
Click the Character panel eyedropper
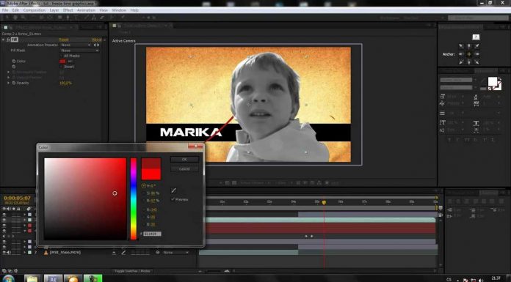tap(482, 81)
